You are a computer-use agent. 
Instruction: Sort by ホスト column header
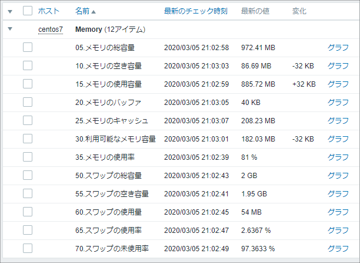click(48, 11)
